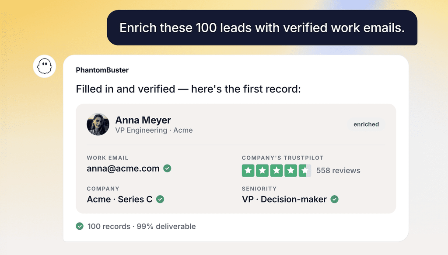Click the 100 records · 99% deliverable summary
This screenshot has width=448, height=255.
click(x=142, y=226)
